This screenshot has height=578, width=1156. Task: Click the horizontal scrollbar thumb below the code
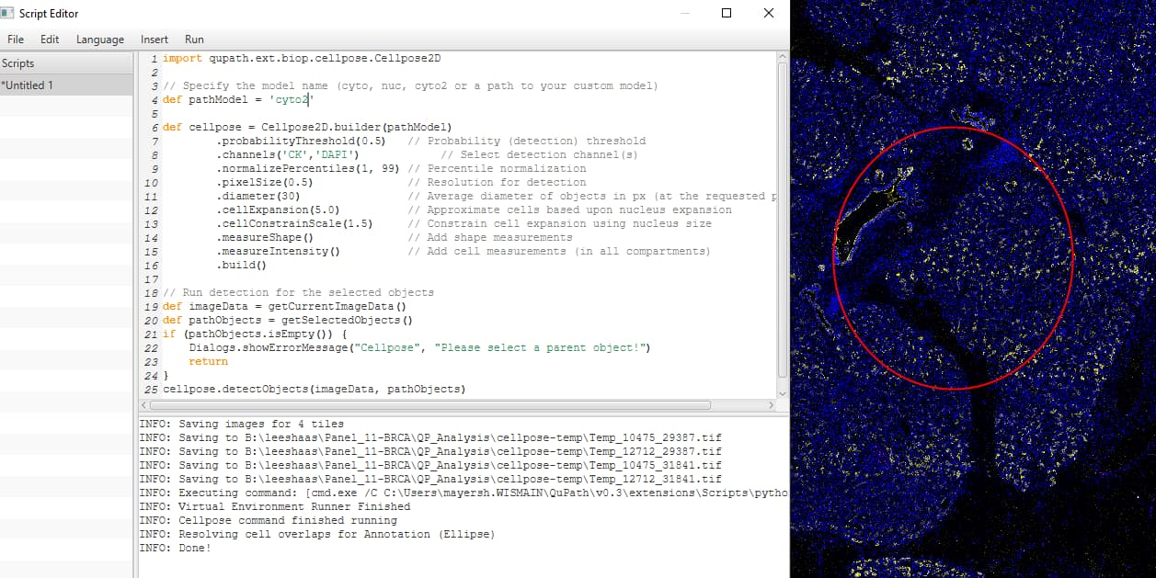(432, 404)
